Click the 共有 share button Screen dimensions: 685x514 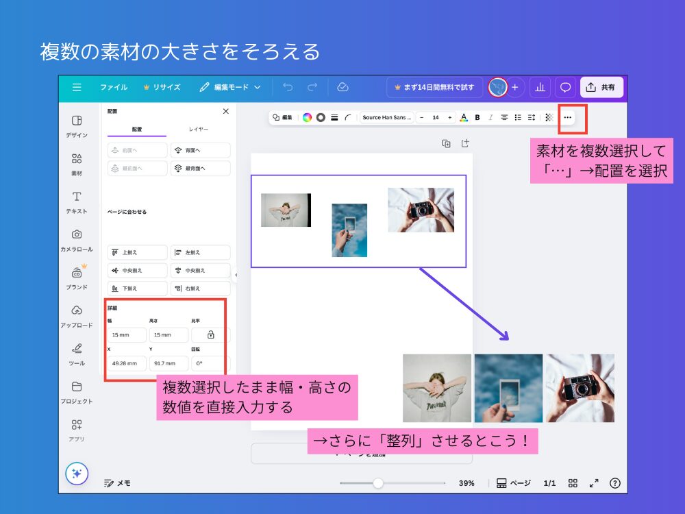(x=601, y=87)
